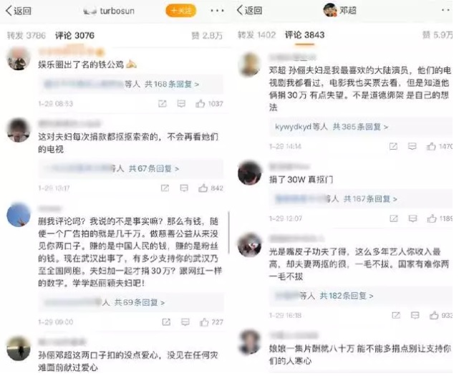This screenshot has width=459, height=376.
Task: Go back using the left 返回 arrow
Action: (19, 11)
